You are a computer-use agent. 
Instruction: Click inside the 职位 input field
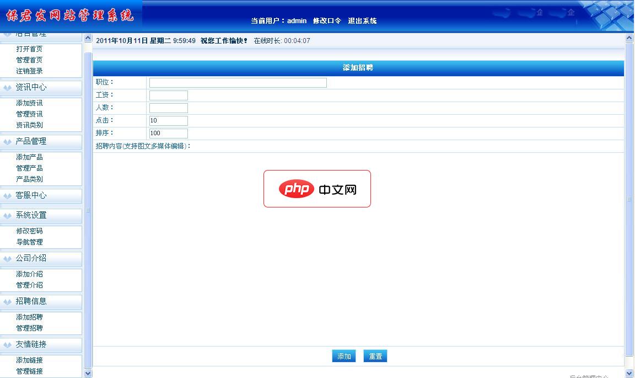[x=237, y=82]
